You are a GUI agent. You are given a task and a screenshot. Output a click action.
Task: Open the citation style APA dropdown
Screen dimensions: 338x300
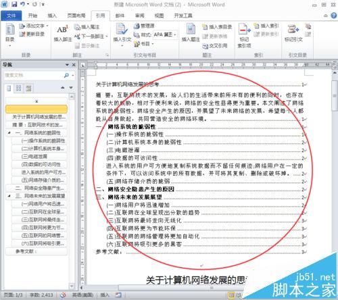[165, 34]
